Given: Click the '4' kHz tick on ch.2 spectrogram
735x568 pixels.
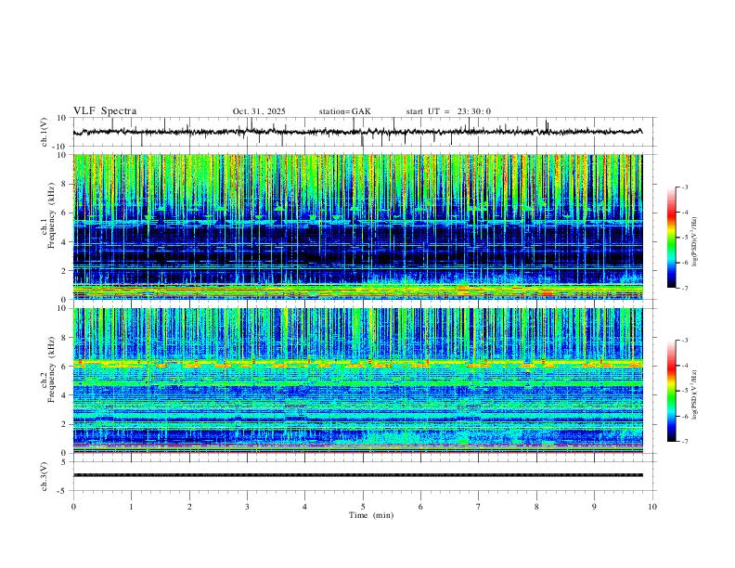Looking at the screenshot, I should [65, 395].
